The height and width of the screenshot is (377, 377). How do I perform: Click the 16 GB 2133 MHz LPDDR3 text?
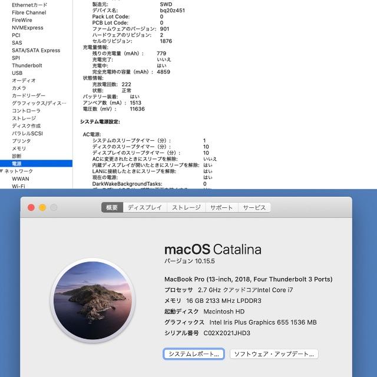tap(224, 301)
